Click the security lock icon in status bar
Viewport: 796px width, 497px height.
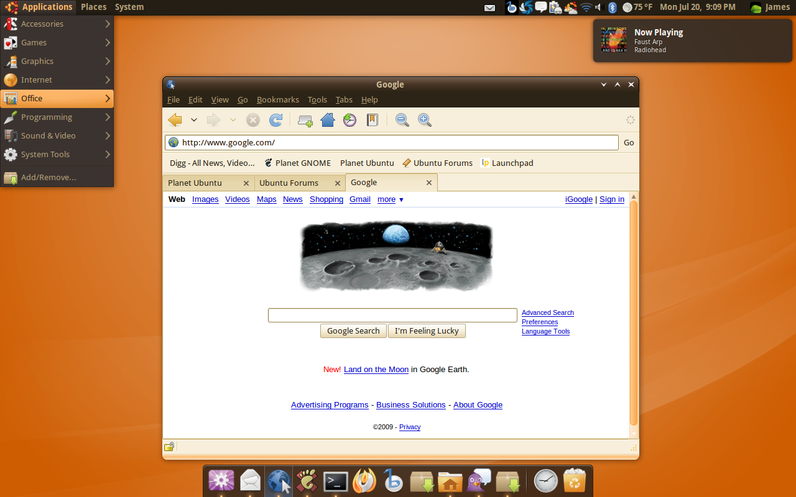pyautogui.click(x=169, y=447)
